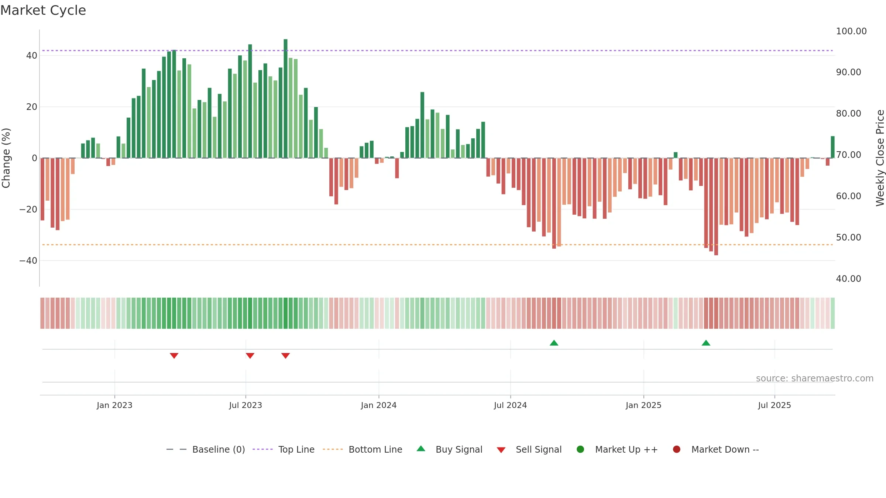Select the first buy signal triangle after Jul 2024

[x=554, y=343]
